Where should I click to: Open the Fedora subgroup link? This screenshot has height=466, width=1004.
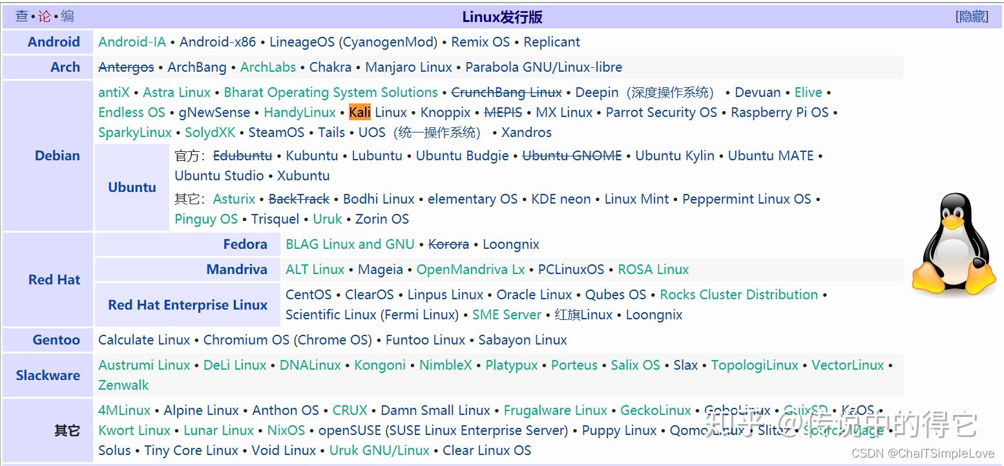tap(245, 244)
